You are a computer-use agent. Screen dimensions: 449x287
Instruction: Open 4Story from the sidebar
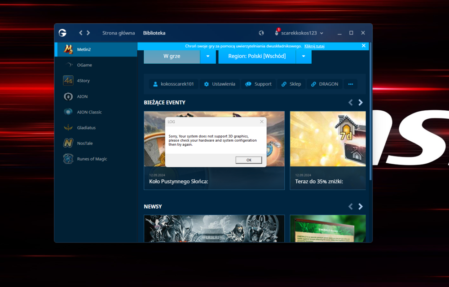tap(96, 81)
